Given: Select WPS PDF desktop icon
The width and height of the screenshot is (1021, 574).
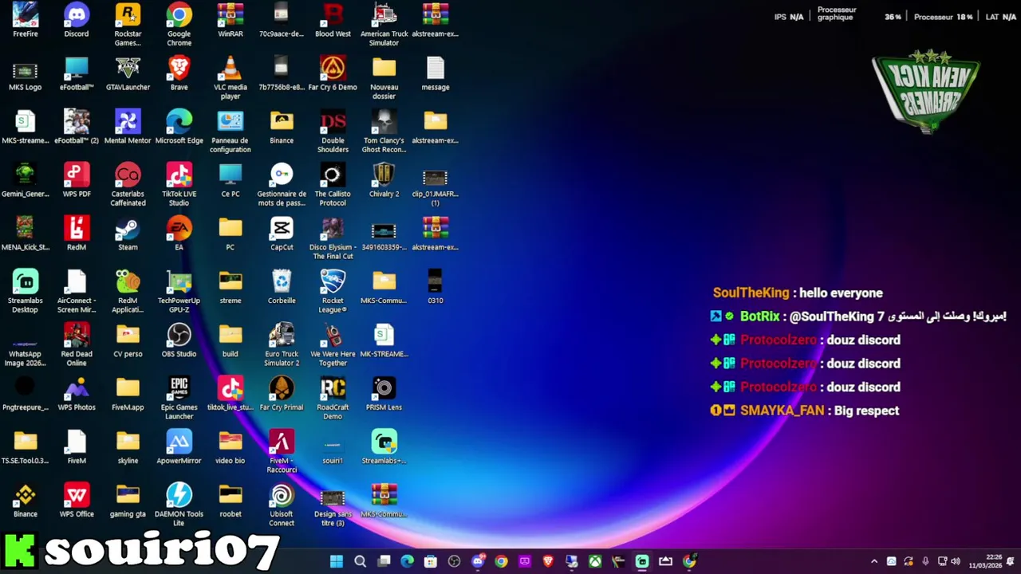Looking at the screenshot, I should tap(77, 181).
